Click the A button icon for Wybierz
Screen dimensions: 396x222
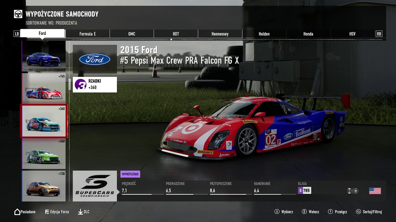[x=277, y=212]
